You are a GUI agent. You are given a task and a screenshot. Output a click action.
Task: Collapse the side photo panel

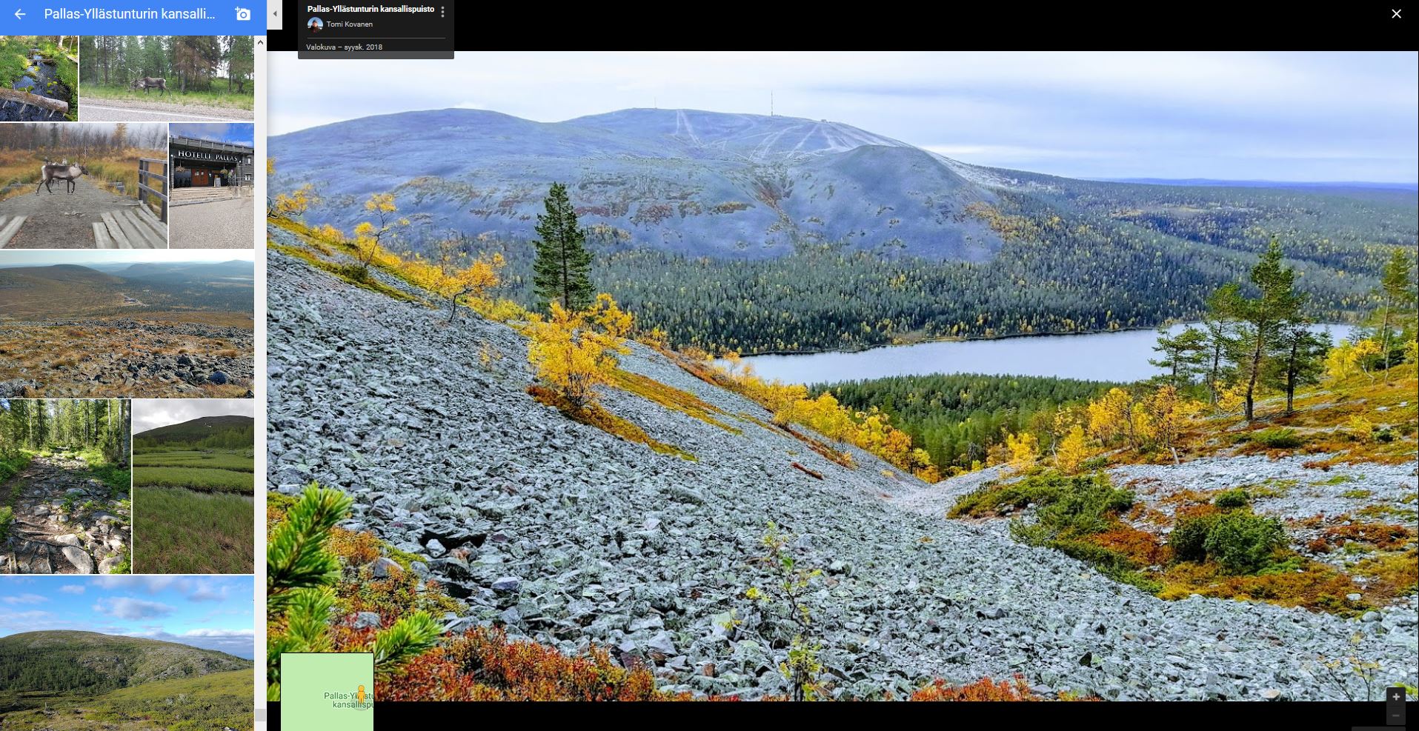(x=275, y=14)
